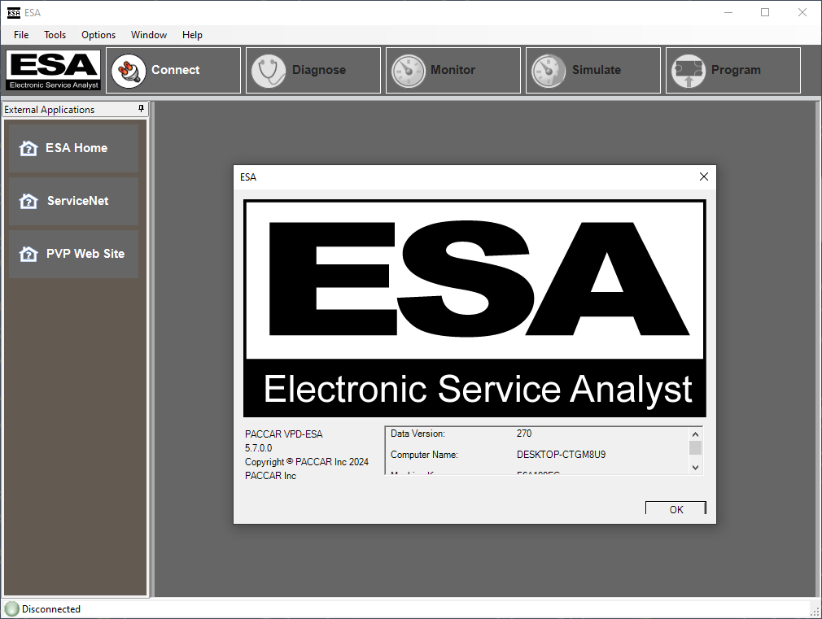Click the info list scroll up arrow
822x619 pixels.
pos(696,434)
